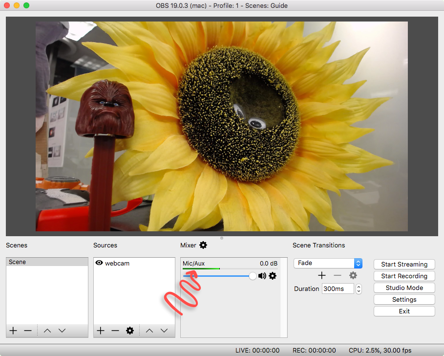Click Start Recording button

pos(404,276)
